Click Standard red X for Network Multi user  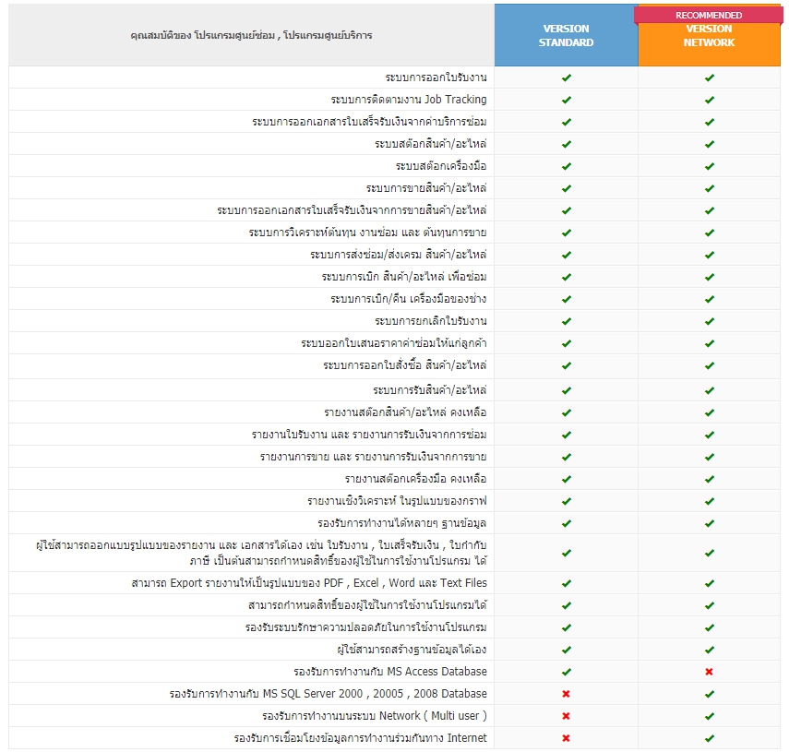pos(567,716)
